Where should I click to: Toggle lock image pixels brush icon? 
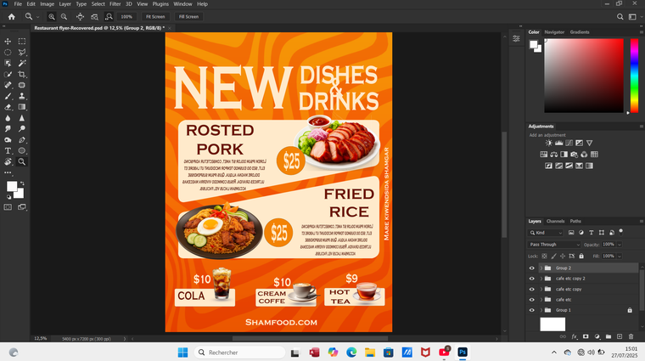(x=553, y=256)
